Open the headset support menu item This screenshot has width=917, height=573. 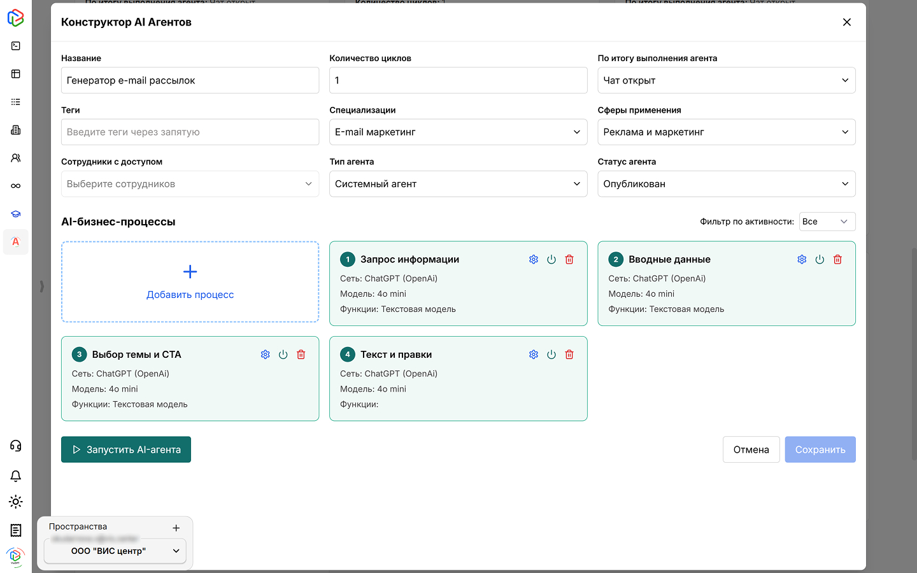[x=15, y=446]
